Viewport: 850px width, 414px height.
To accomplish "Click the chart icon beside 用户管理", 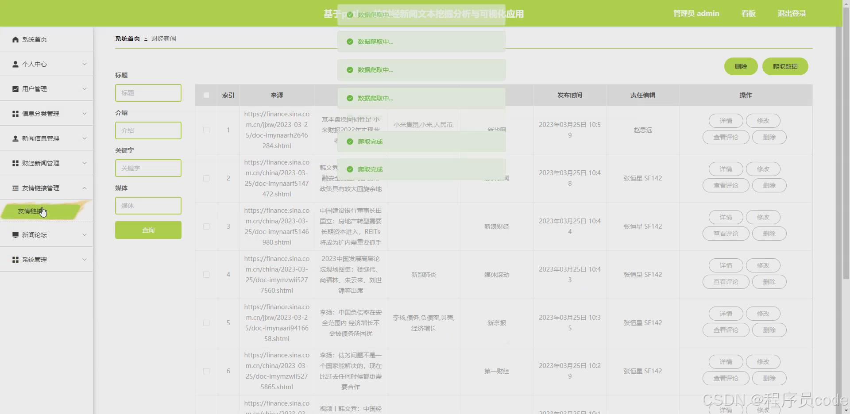I will pyautogui.click(x=15, y=89).
